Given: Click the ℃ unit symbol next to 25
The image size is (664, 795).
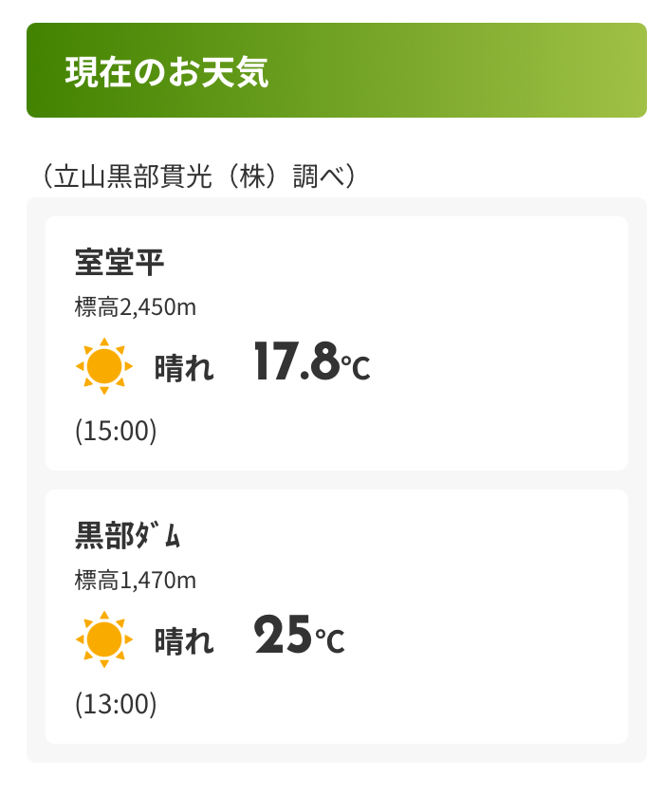Looking at the screenshot, I should 330,640.
